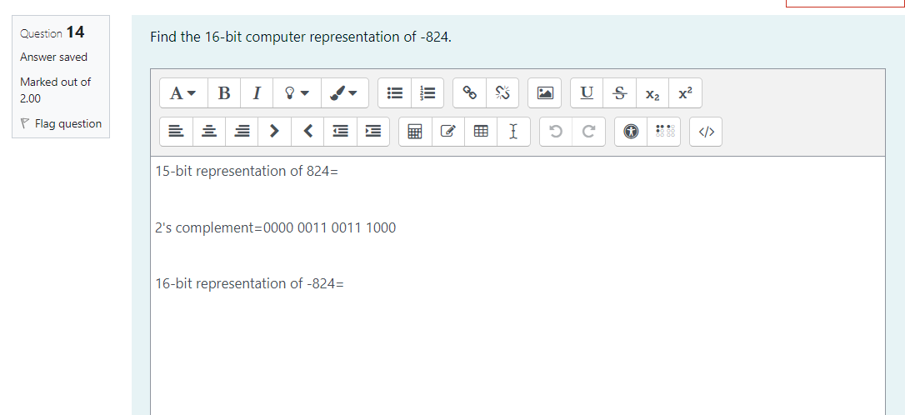Click the '15-bit representation of 824=' line
Image resolution: width=905 pixels, height=415 pixels.
(x=247, y=172)
